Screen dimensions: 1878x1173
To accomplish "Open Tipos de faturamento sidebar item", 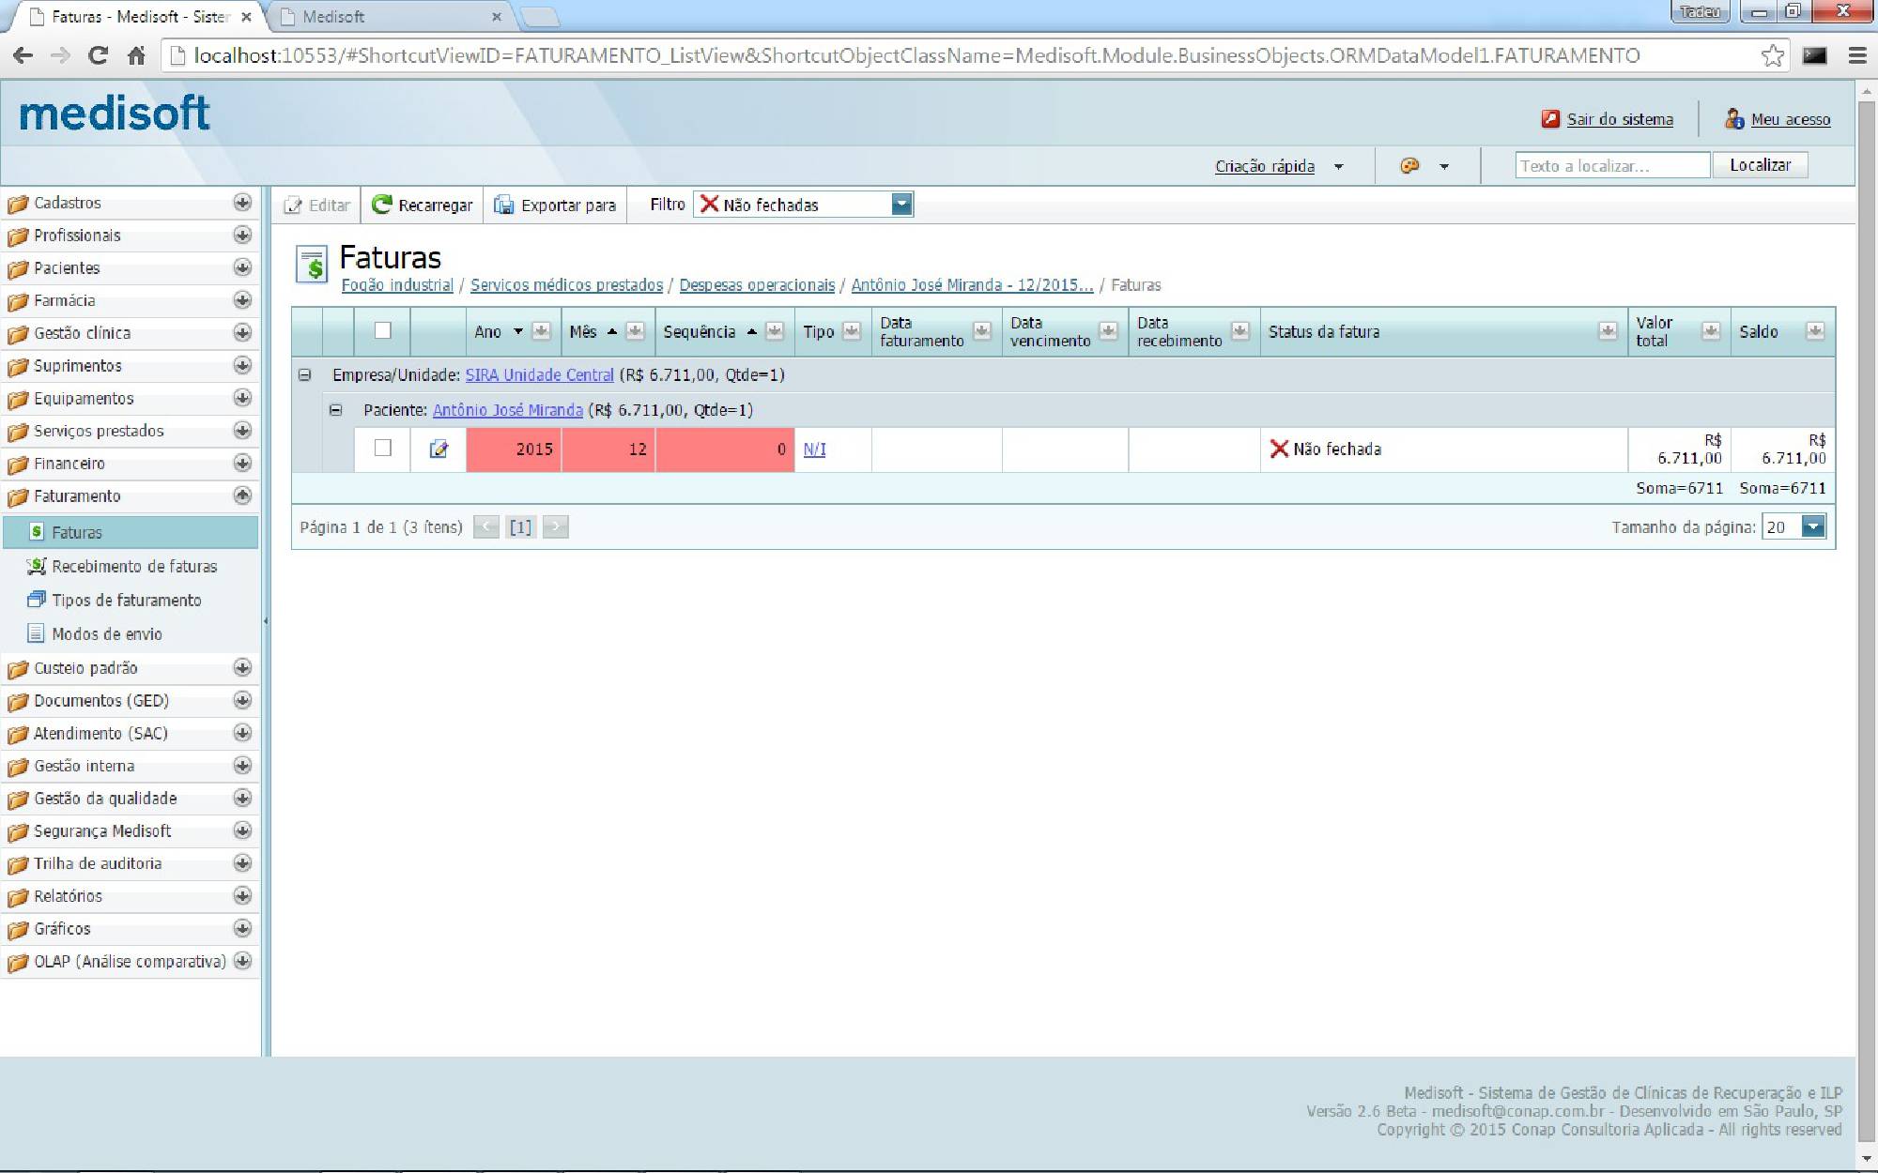I will [126, 600].
